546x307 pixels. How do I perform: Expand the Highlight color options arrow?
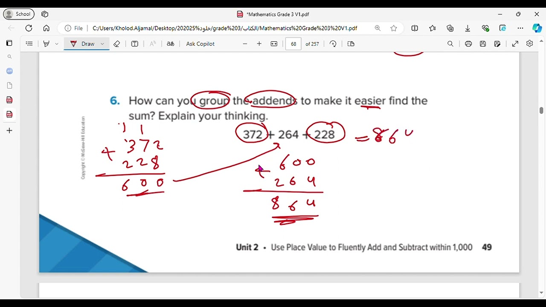click(x=56, y=44)
